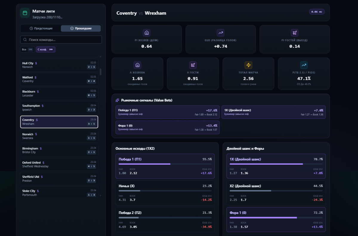Click the Ничья (X) probability bar
Image resolution: width=358 pixels, height=236 pixels.
(165, 191)
